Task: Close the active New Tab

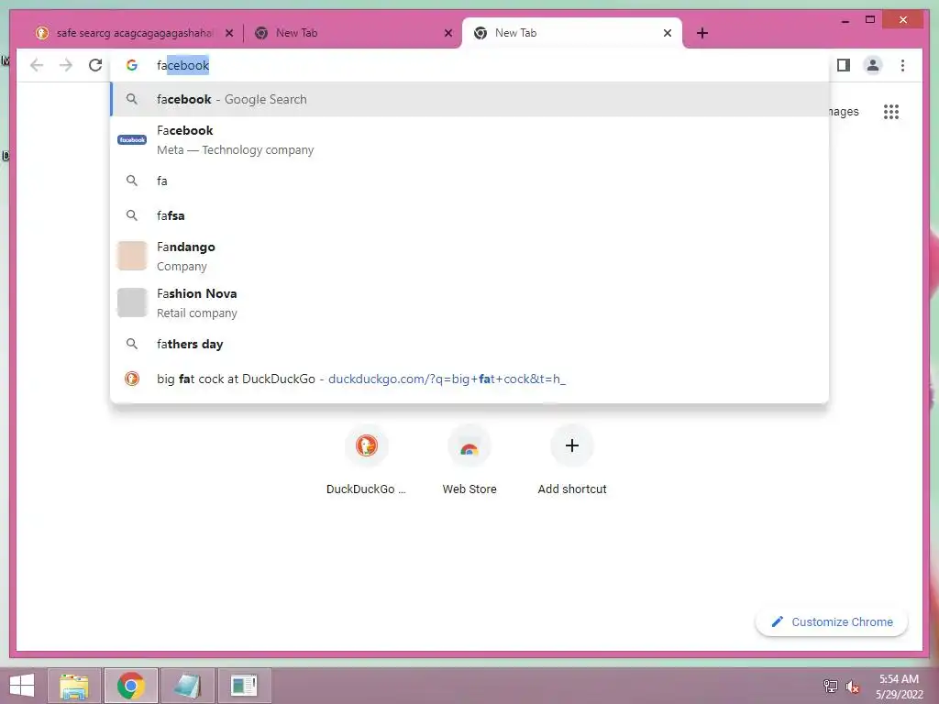Action: click(668, 33)
